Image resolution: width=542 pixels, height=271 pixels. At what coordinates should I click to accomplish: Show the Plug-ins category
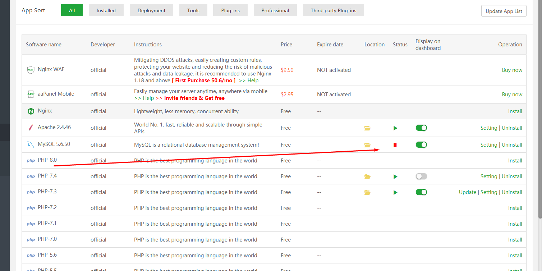point(230,10)
